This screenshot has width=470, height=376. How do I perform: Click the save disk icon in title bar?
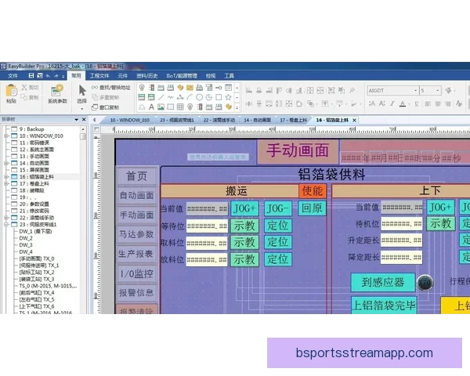(x=31, y=75)
